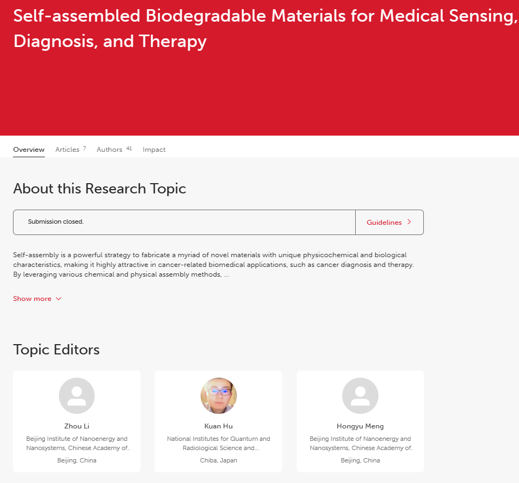Click Kuan Hu's National Institutes affiliation text
519x483 pixels.
[x=218, y=443]
